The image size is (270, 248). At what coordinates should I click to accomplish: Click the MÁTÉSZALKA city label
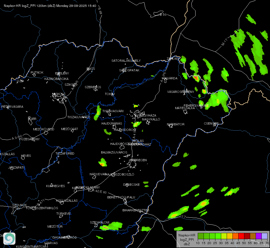pos(185,108)
